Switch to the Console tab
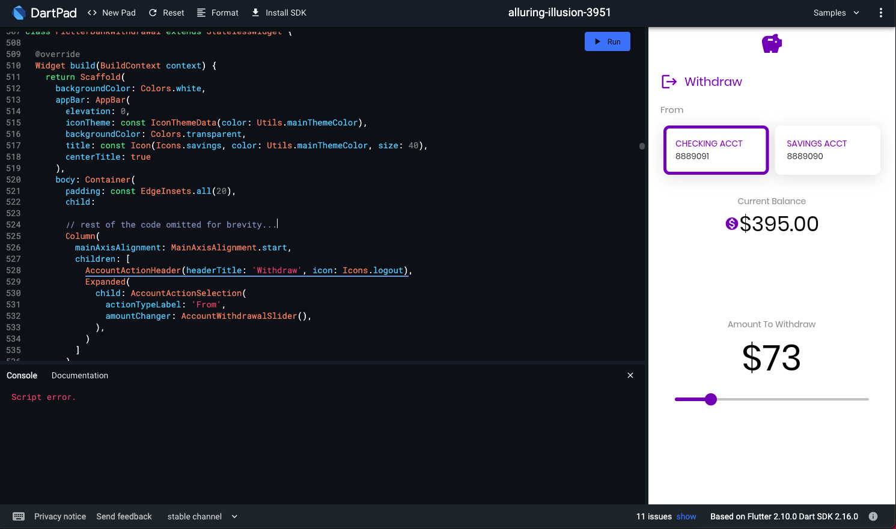Viewport: 896px width, 529px height. (x=22, y=375)
